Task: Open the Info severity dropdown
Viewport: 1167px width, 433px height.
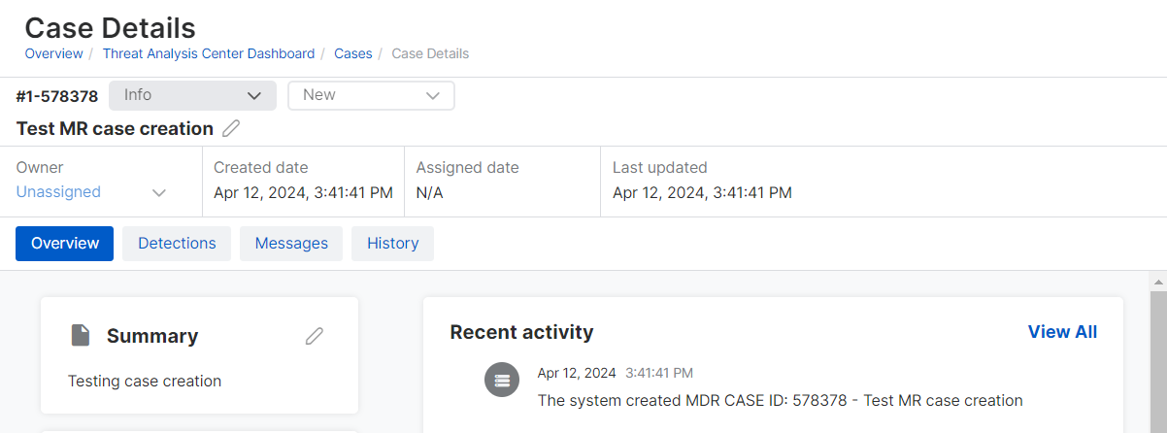Action: (x=192, y=95)
